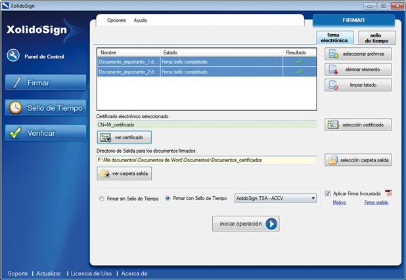Click the folder icon on ver carpeta salida
Viewport: 406px width, 280px height.
105,174
